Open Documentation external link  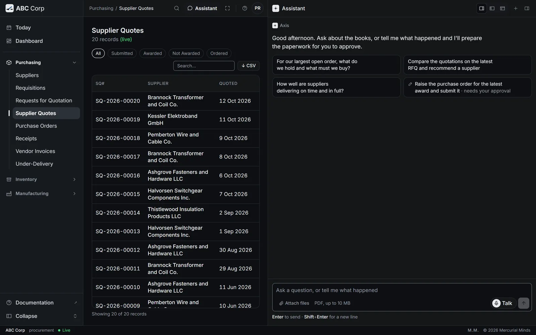click(x=42, y=303)
